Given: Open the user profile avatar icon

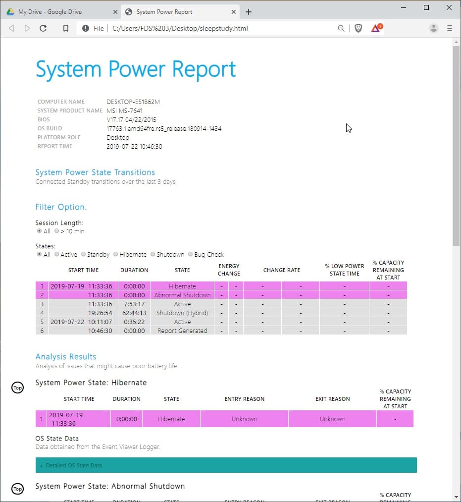Looking at the screenshot, I should click(433, 28).
